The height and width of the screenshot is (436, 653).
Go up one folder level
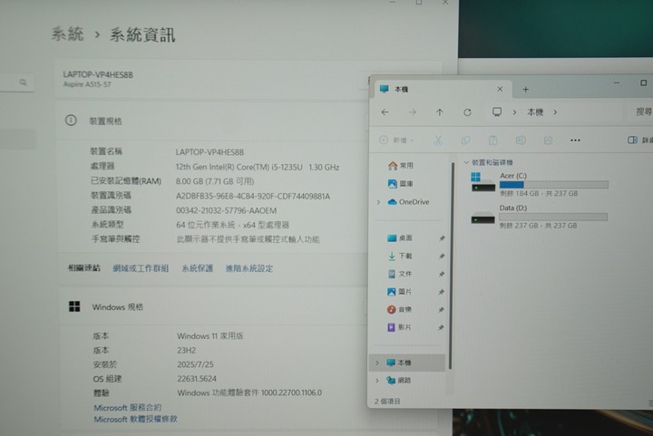439,112
